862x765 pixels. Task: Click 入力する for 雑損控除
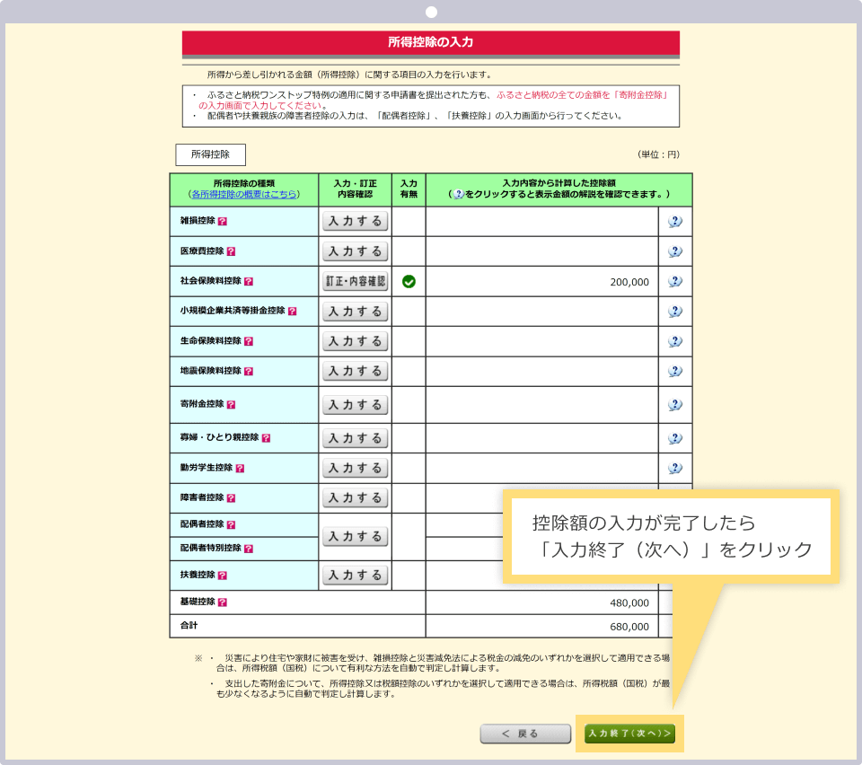(x=356, y=222)
